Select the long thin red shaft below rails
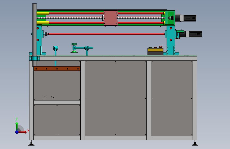This screenshot has height=149, width=230. [107, 34]
